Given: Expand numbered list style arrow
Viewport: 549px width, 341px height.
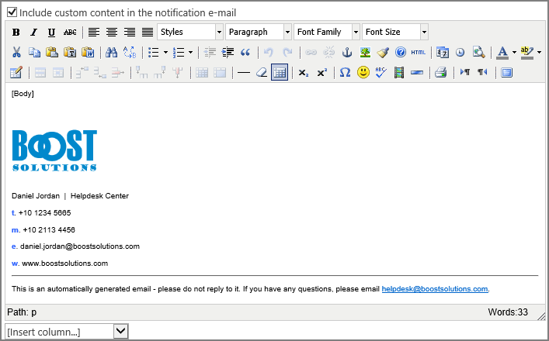Looking at the screenshot, I should [x=190, y=53].
